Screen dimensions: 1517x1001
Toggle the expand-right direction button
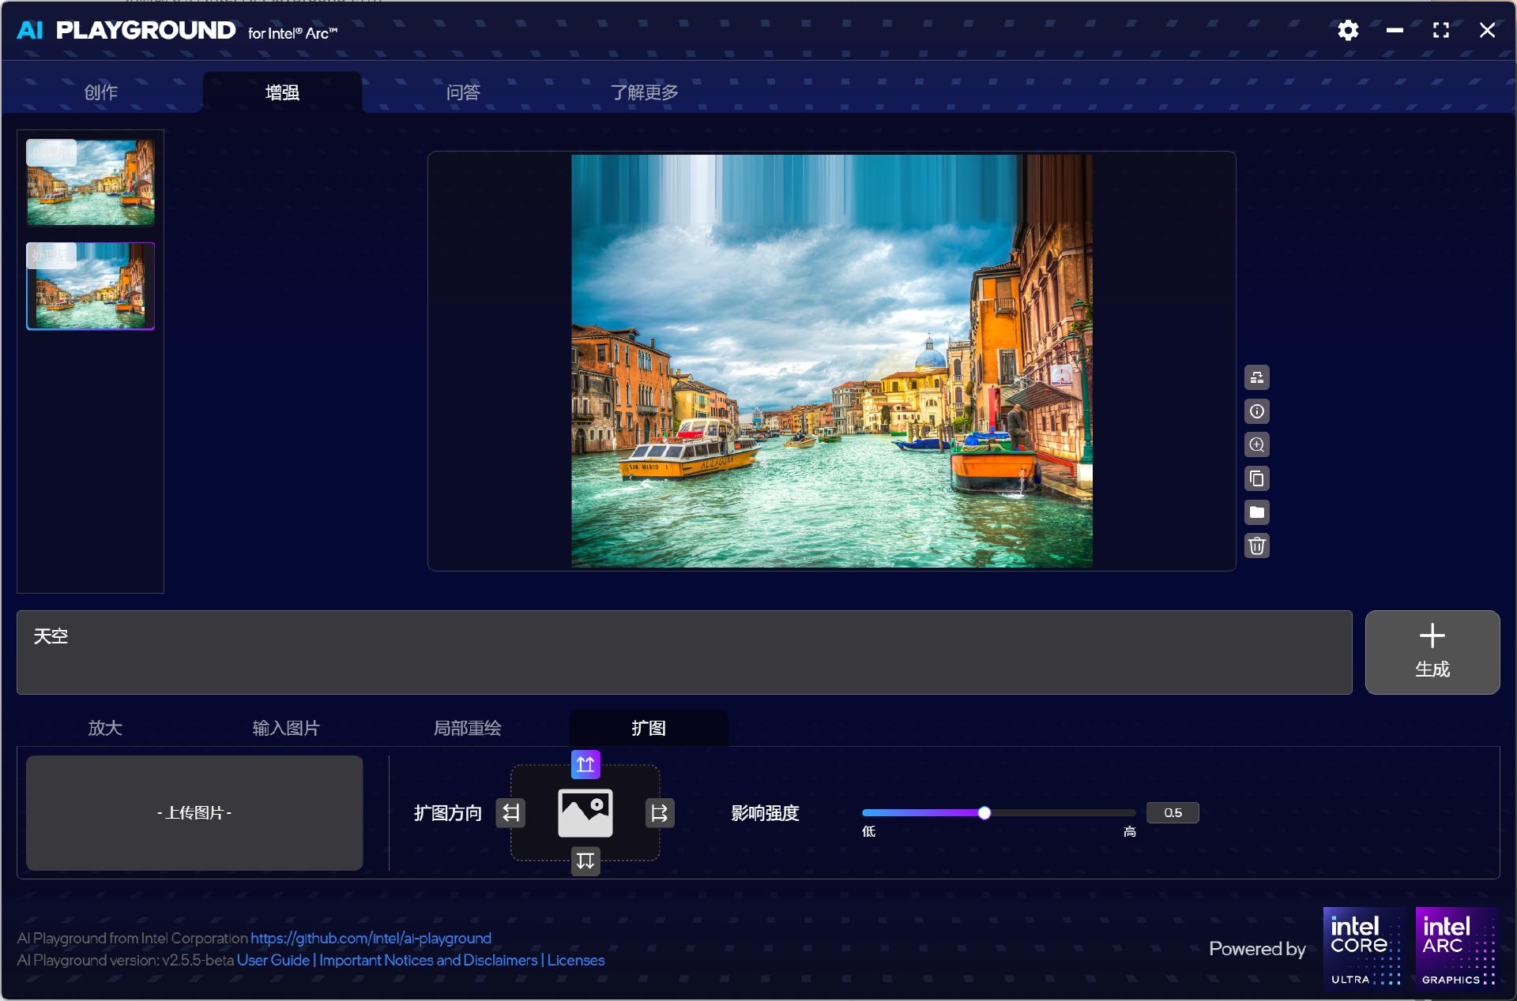[x=659, y=812]
